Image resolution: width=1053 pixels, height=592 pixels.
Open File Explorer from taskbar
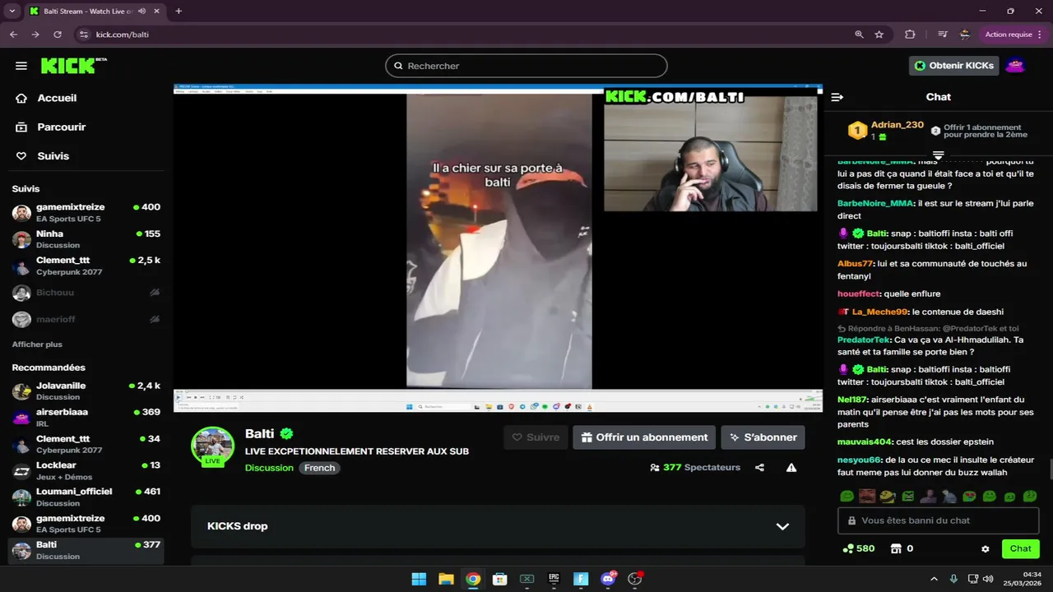click(446, 579)
